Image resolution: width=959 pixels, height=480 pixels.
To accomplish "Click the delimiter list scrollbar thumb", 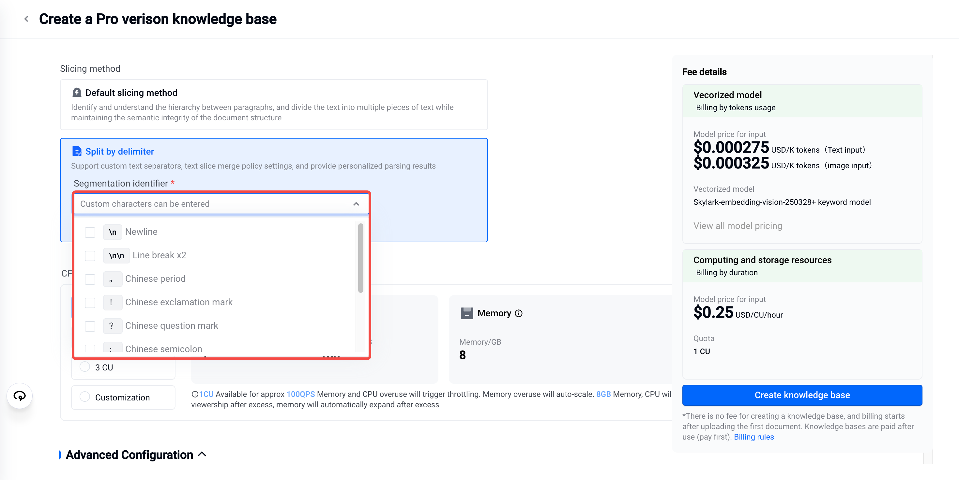I will pyautogui.click(x=360, y=258).
